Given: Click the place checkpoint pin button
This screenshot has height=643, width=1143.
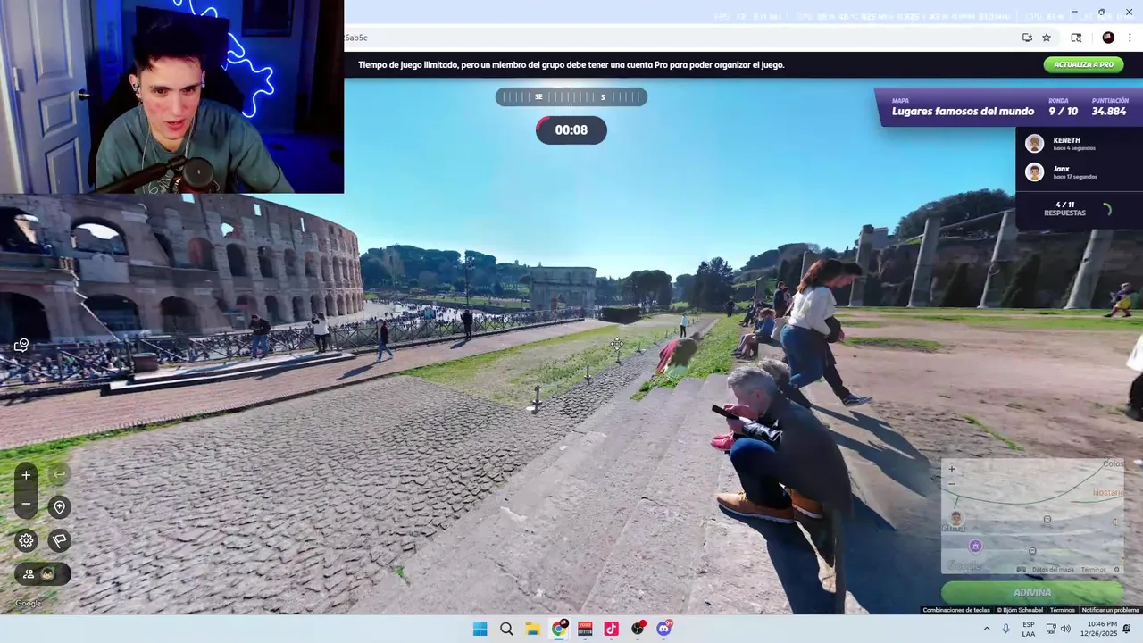Looking at the screenshot, I should [60, 507].
